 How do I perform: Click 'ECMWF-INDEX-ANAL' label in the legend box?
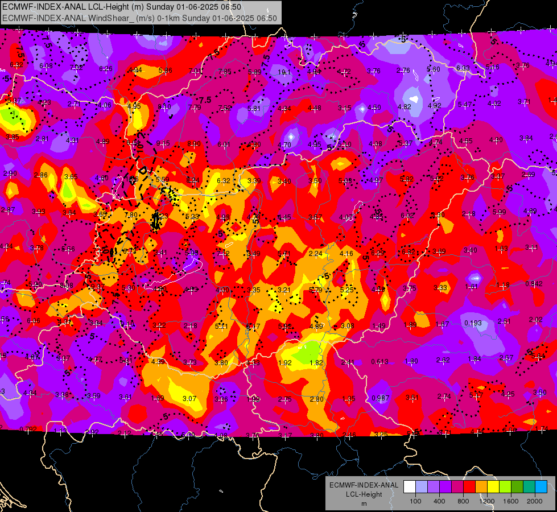364,485
